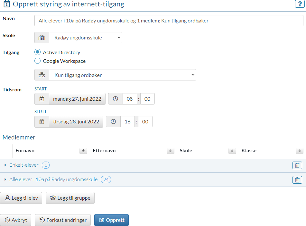Open the Skole dropdown for Radøy ungdomsskule

coord(85,38)
